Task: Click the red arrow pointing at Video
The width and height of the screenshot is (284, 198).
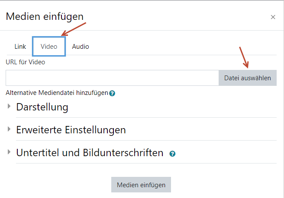Action: (73, 28)
